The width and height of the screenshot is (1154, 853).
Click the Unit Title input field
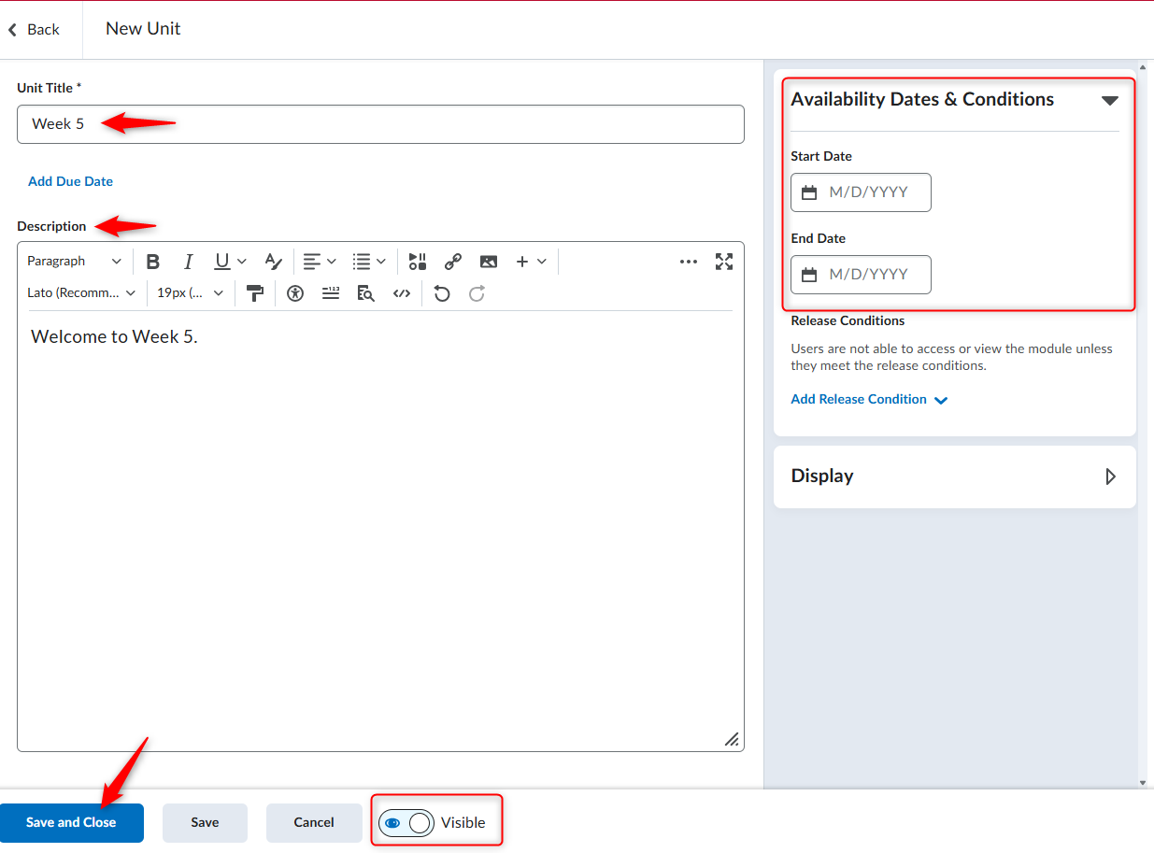point(380,124)
